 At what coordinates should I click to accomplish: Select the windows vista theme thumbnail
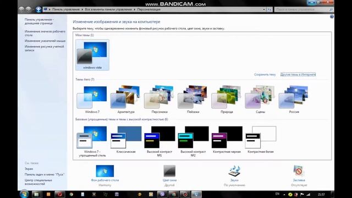(x=92, y=55)
